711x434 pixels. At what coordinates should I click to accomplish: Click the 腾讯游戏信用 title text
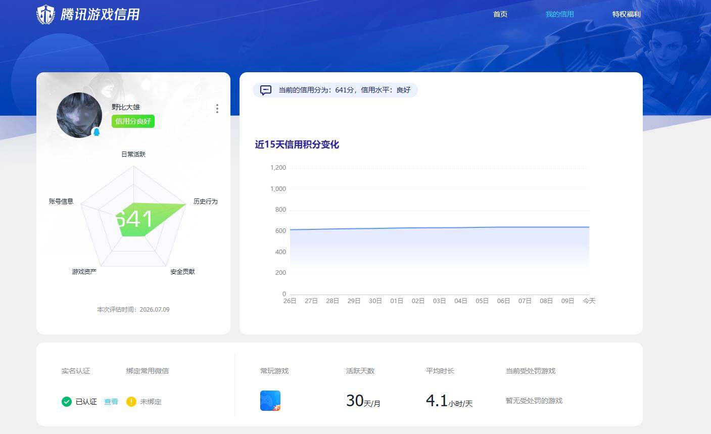click(100, 14)
